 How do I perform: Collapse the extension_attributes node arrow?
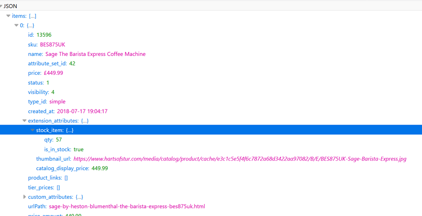(25, 121)
